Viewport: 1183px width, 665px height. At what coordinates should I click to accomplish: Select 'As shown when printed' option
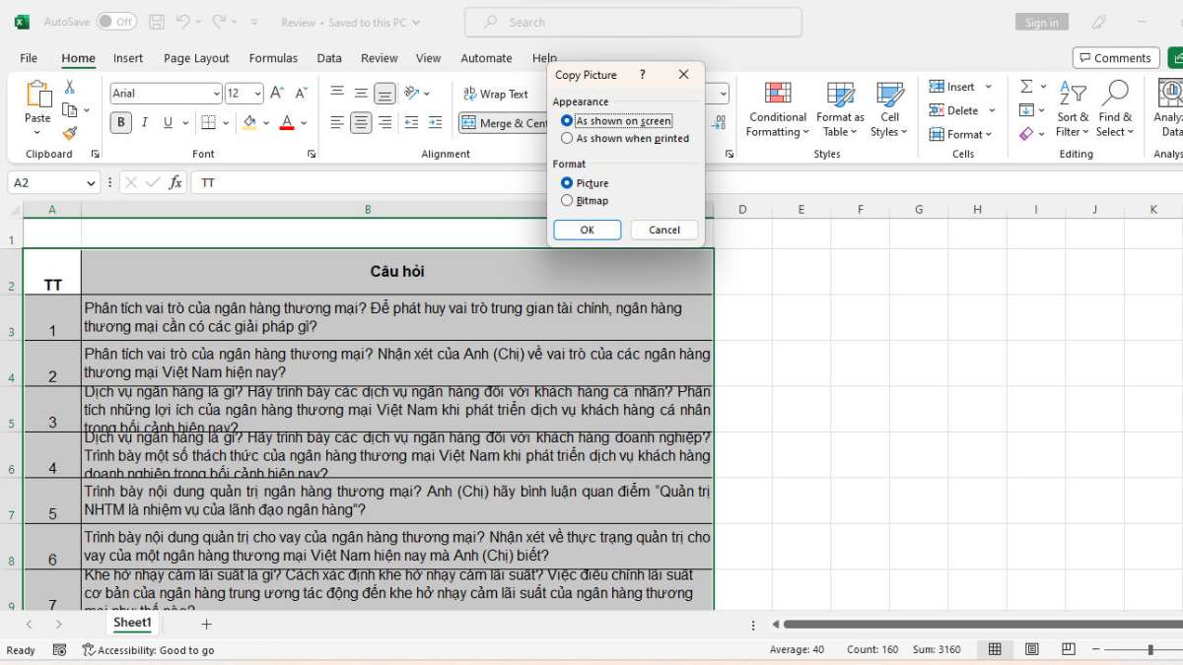625,139
